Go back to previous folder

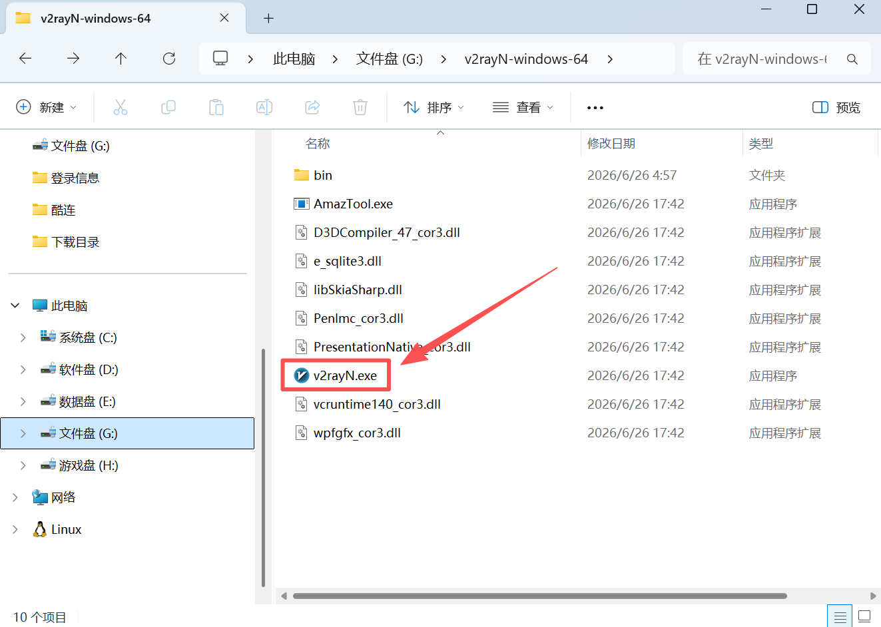pos(25,59)
